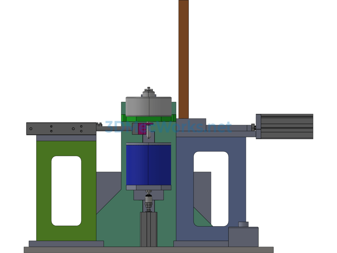Select the bolt on top of gray drum
The height and width of the screenshot is (253, 337).
coord(149,90)
